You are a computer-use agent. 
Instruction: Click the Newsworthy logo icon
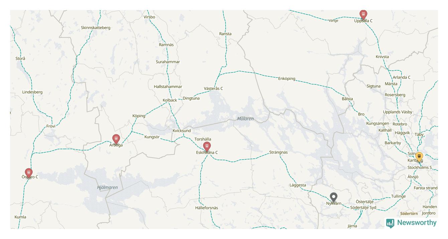pyautogui.click(x=390, y=223)
